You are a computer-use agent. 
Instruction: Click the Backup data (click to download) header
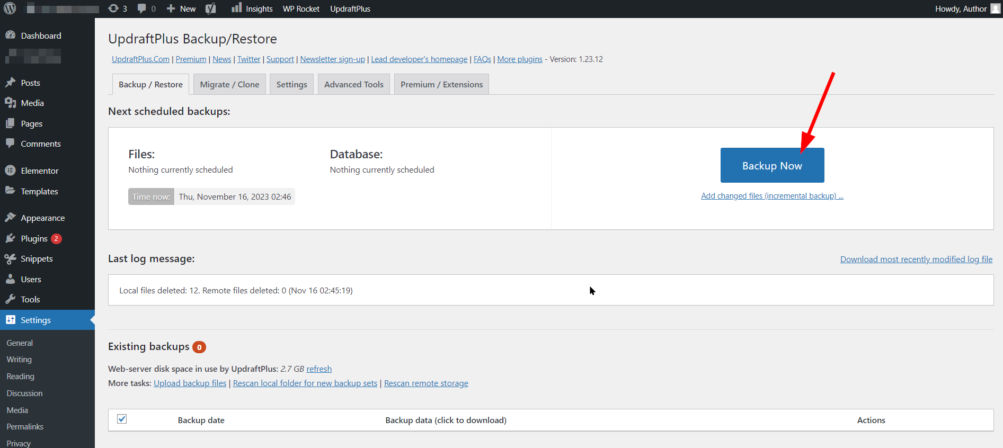446,420
